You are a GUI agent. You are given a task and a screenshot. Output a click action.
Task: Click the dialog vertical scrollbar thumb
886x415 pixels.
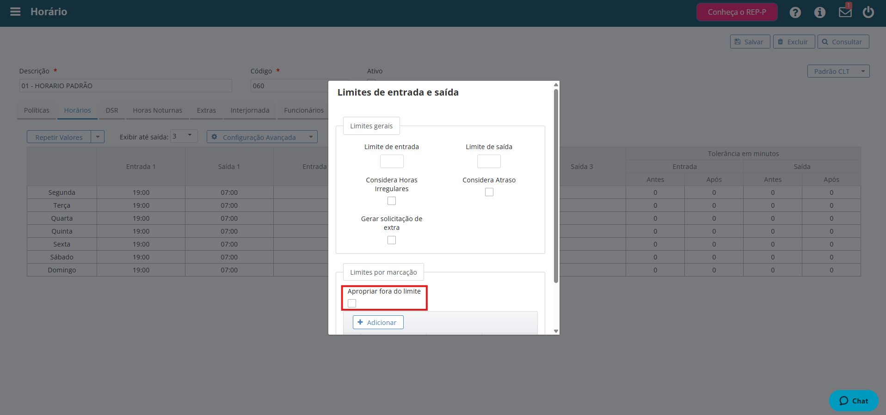pyautogui.click(x=556, y=186)
